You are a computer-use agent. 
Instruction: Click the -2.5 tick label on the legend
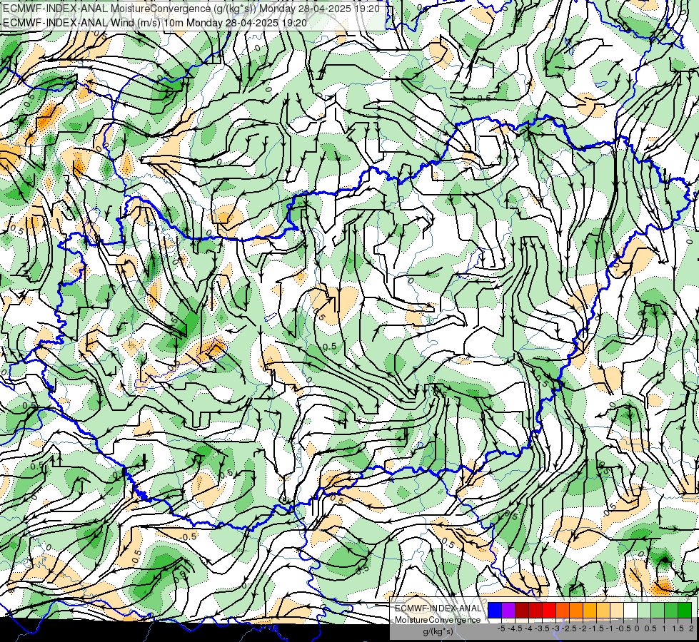pyautogui.click(x=569, y=628)
